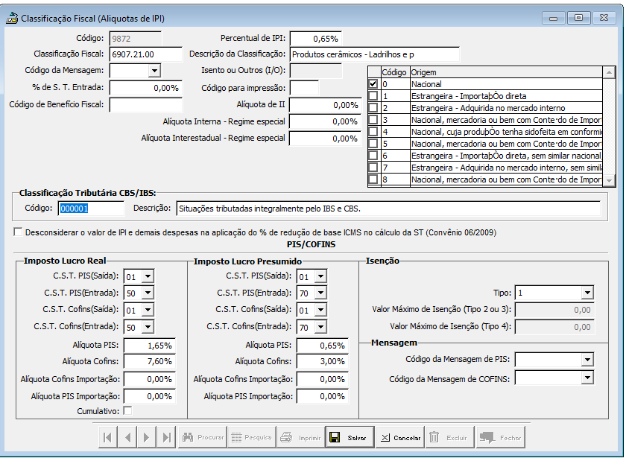Check origin code 1 Estrangeira checkbox

[373, 96]
